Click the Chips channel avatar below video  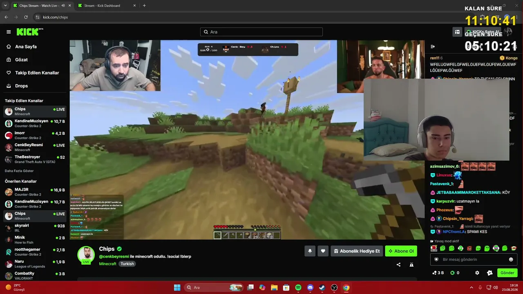(86, 255)
